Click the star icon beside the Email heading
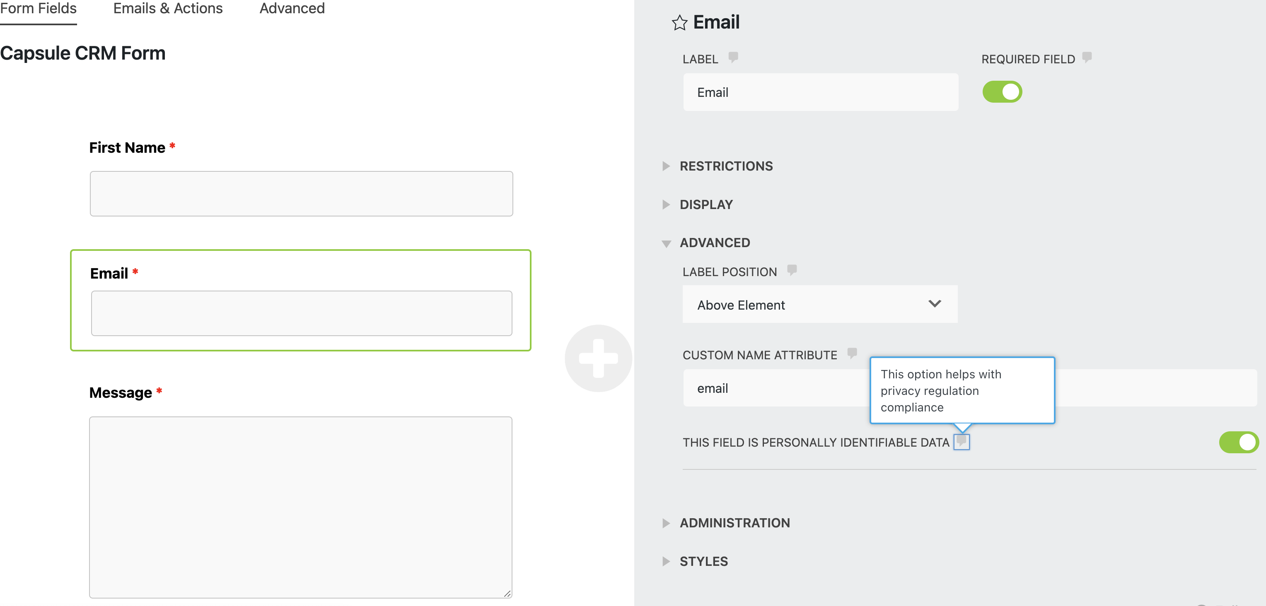The width and height of the screenshot is (1266, 606). coord(679,22)
